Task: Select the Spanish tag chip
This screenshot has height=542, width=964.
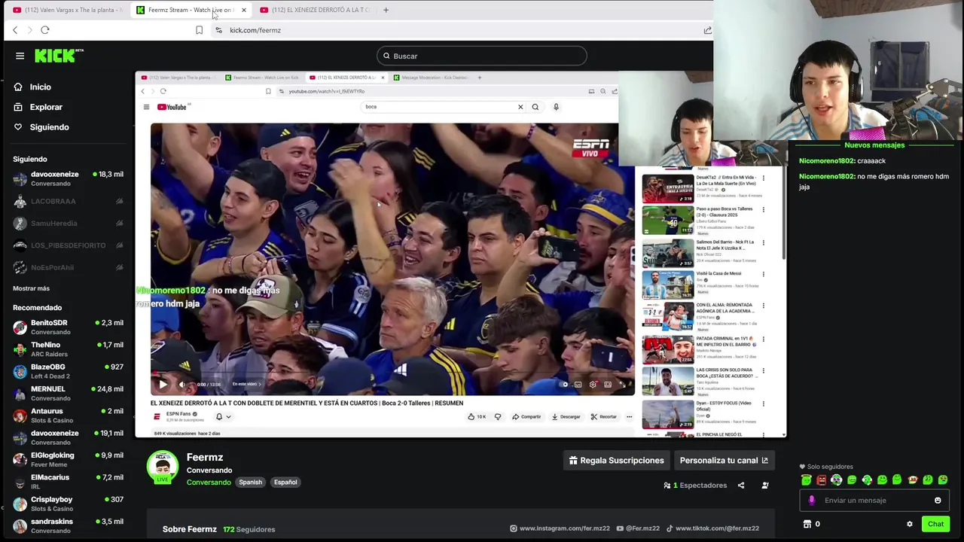Action: coord(251,483)
